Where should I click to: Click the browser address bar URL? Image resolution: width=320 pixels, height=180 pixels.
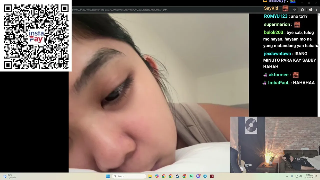pos(119,10)
